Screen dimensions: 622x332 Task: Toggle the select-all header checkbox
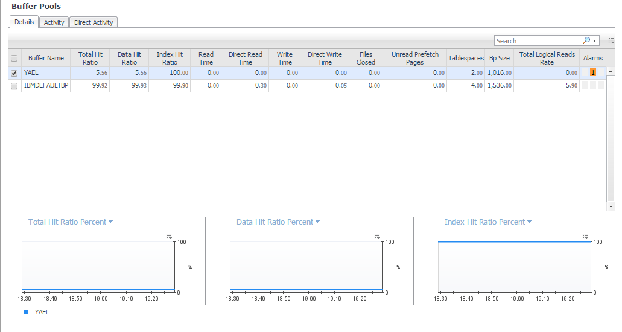tap(14, 59)
